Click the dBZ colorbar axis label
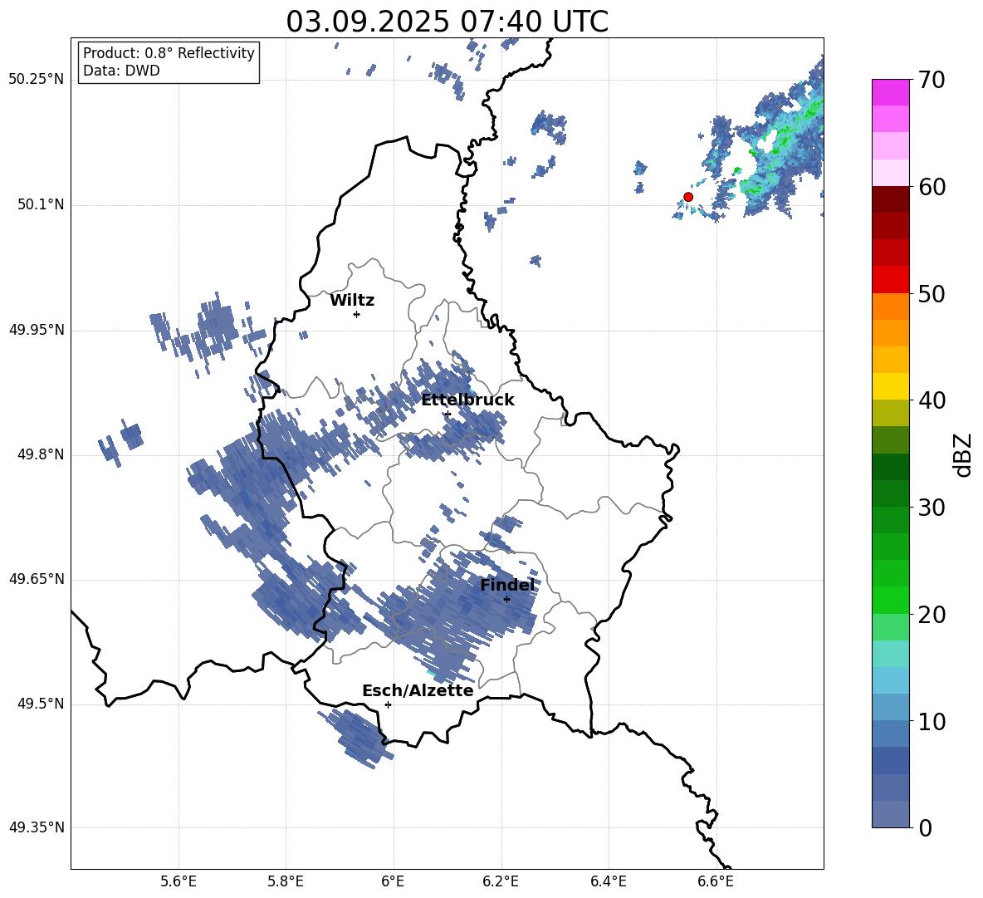The height and width of the screenshot is (898, 983). coord(964,454)
